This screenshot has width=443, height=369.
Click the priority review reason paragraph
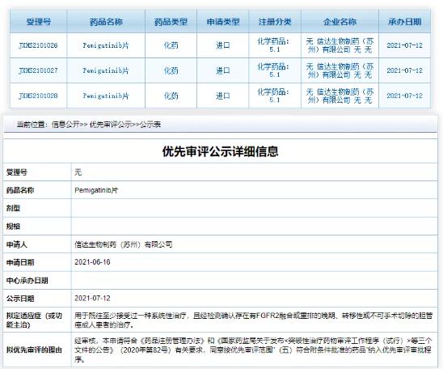(253, 350)
